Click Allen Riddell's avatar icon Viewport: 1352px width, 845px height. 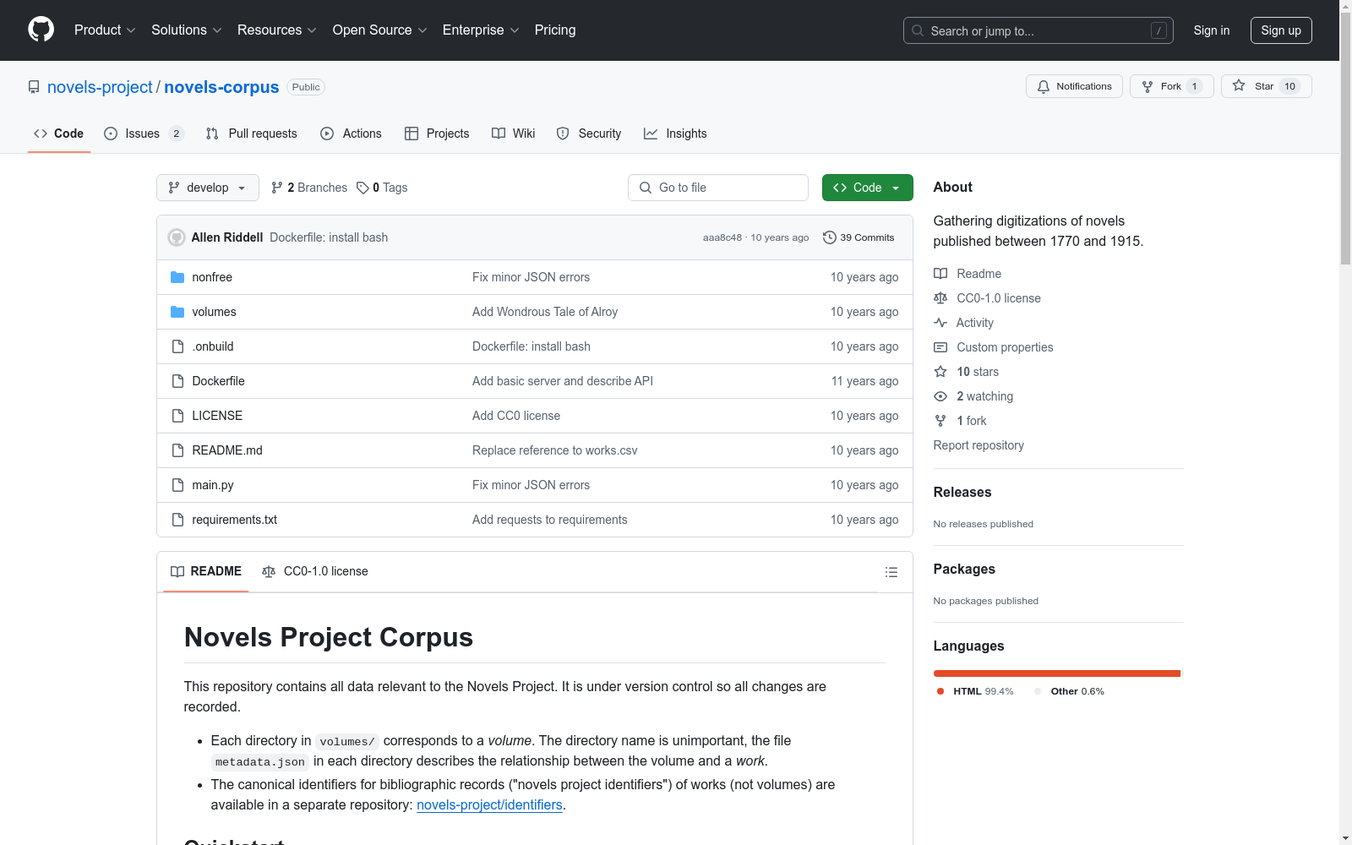coord(177,237)
